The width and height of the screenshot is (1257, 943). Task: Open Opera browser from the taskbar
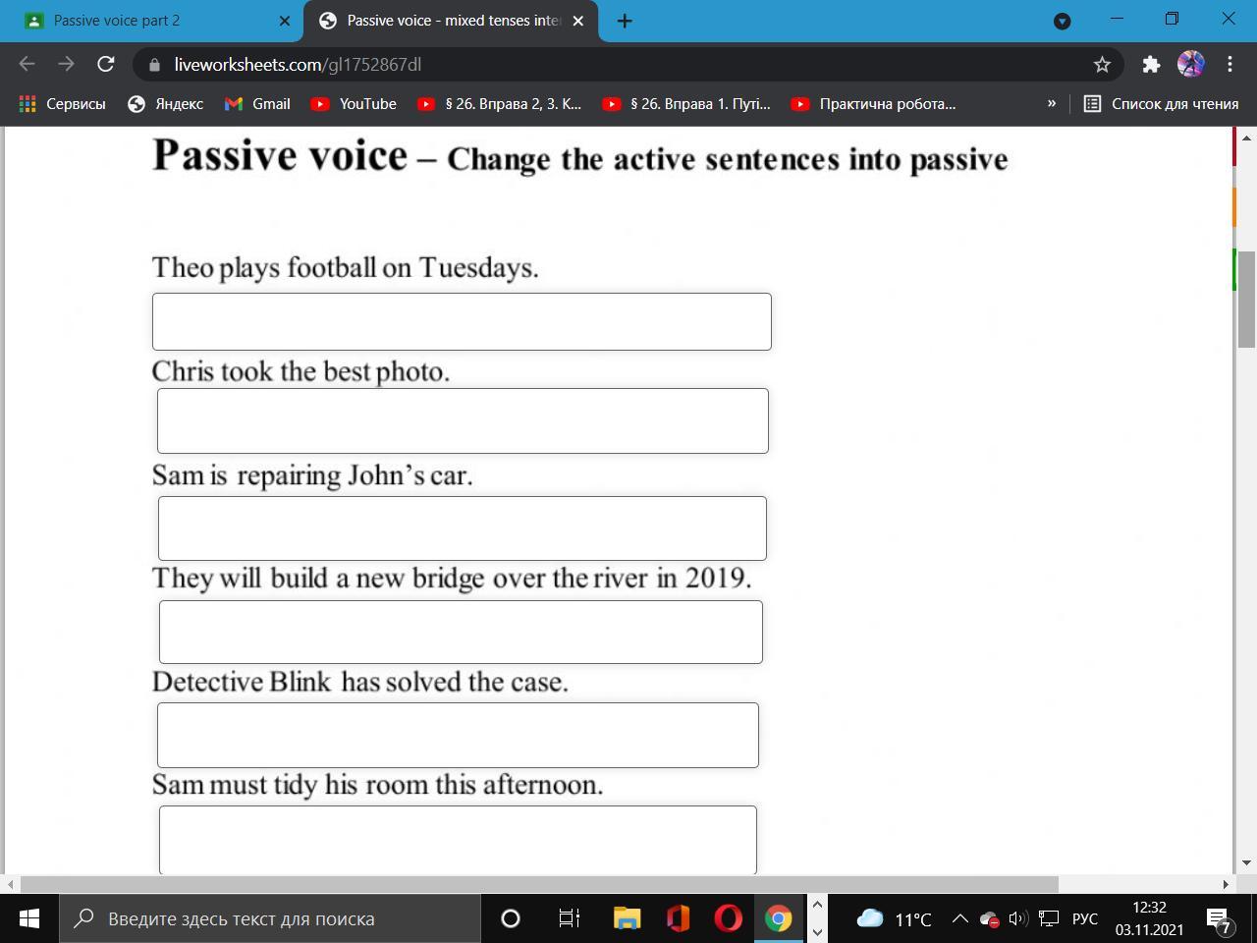click(728, 918)
